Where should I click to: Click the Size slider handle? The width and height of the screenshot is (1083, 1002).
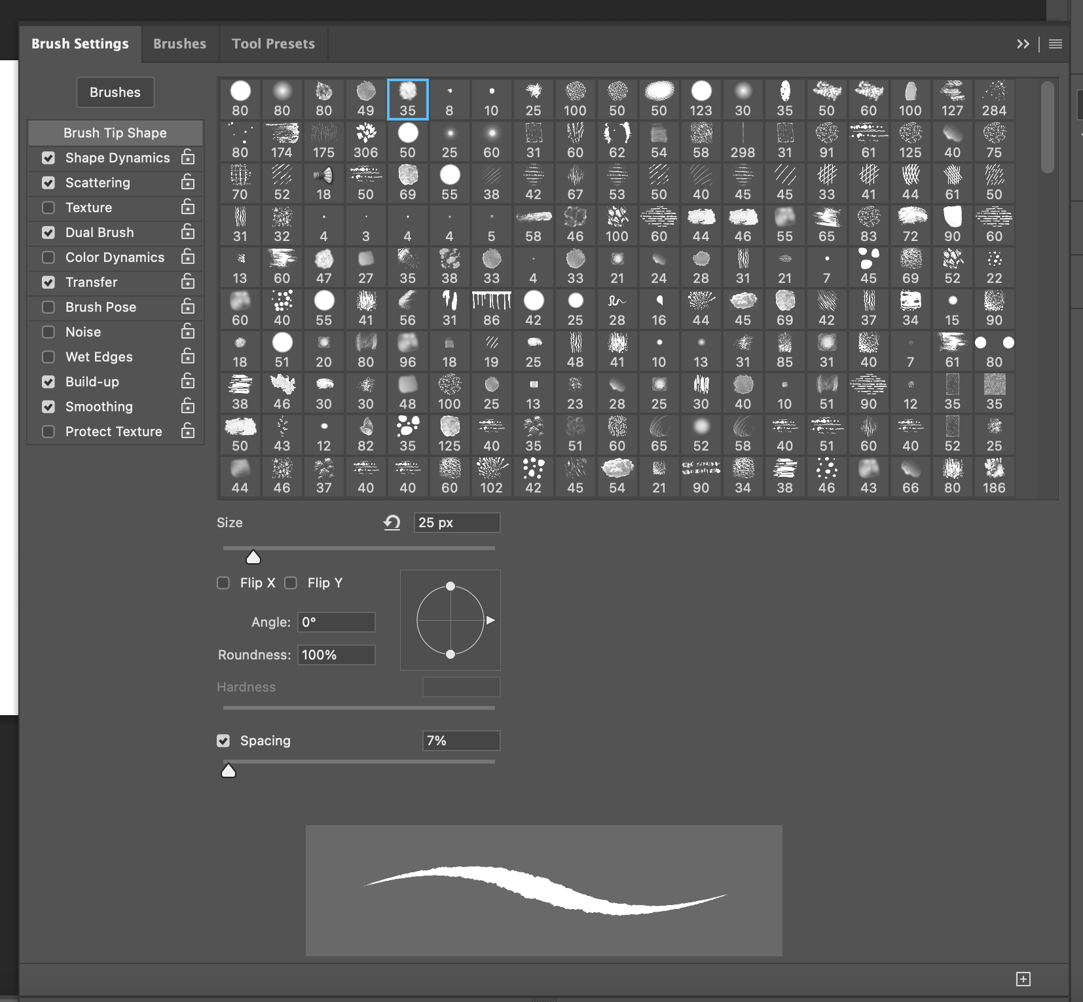[x=253, y=556]
